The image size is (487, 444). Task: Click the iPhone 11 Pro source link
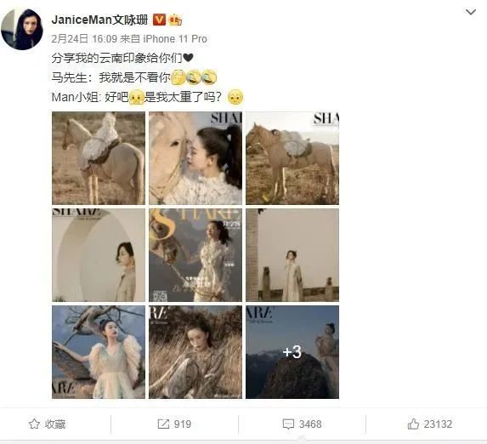tap(175, 39)
